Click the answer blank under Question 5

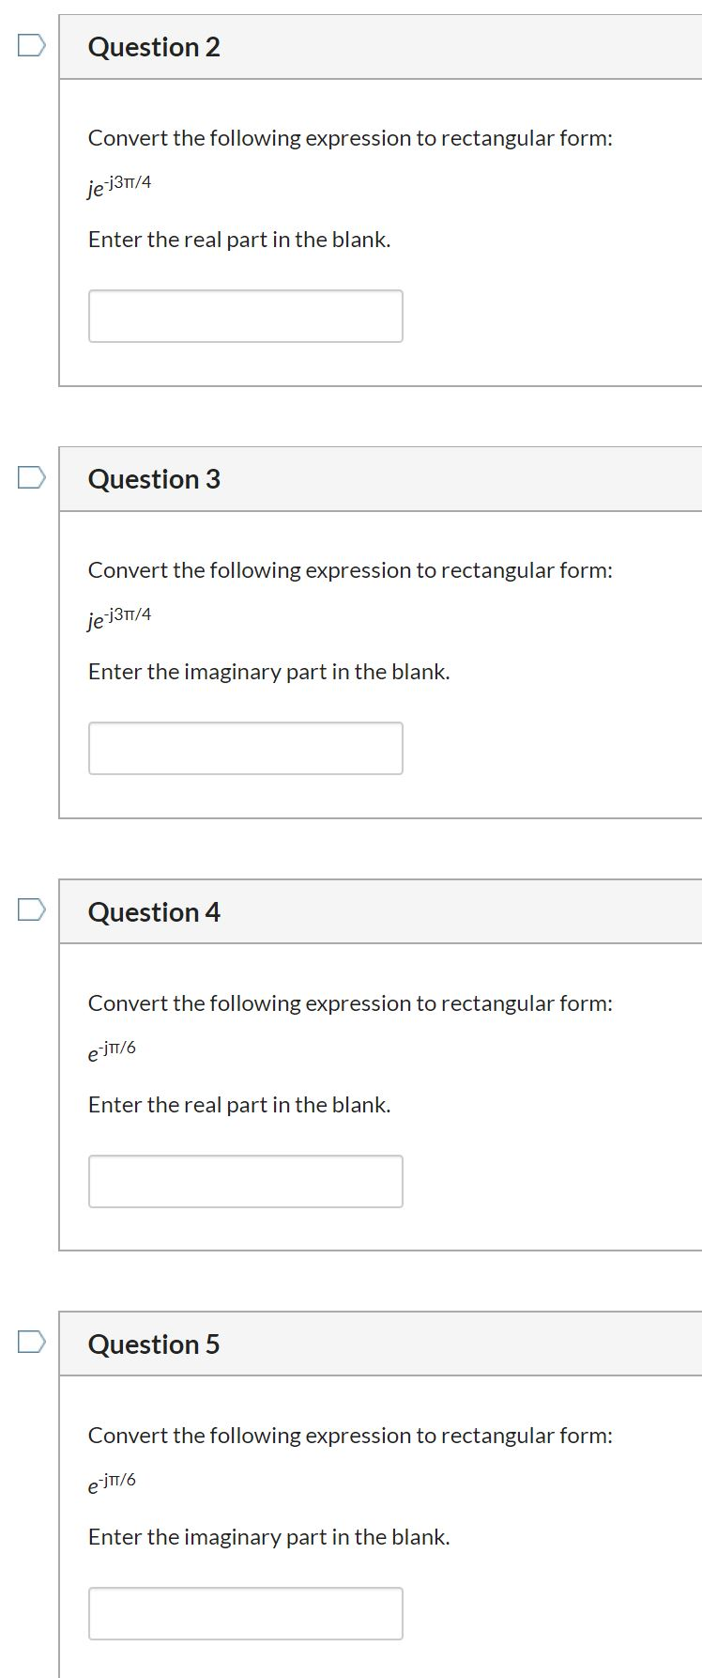click(245, 1613)
